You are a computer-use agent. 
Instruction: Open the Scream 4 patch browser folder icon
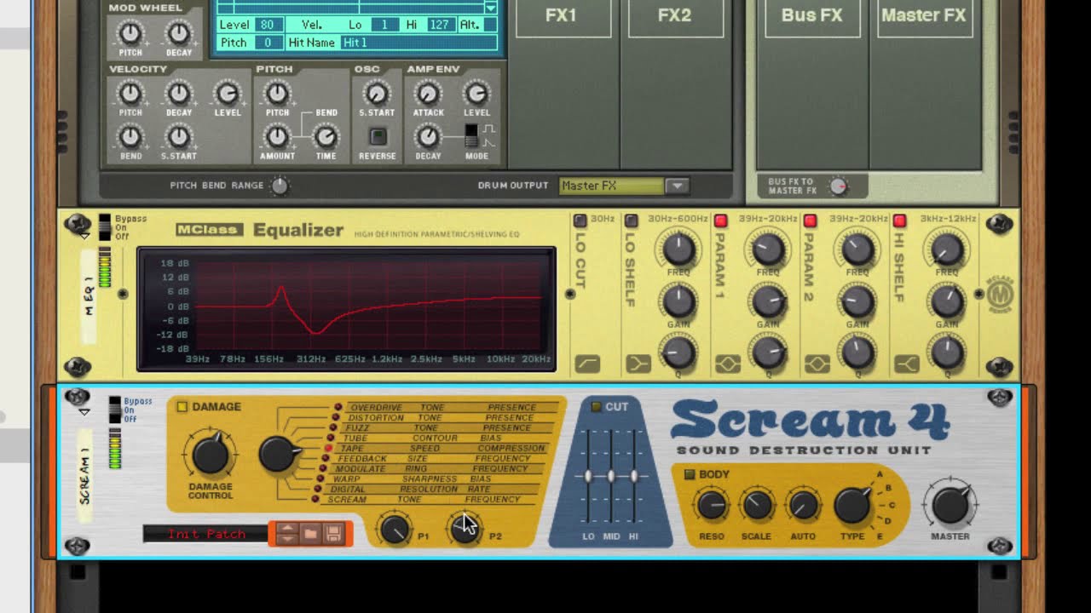[x=310, y=534]
